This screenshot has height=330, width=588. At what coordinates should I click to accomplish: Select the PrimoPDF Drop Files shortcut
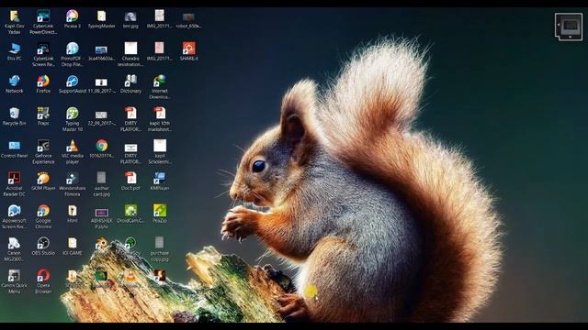(x=73, y=55)
